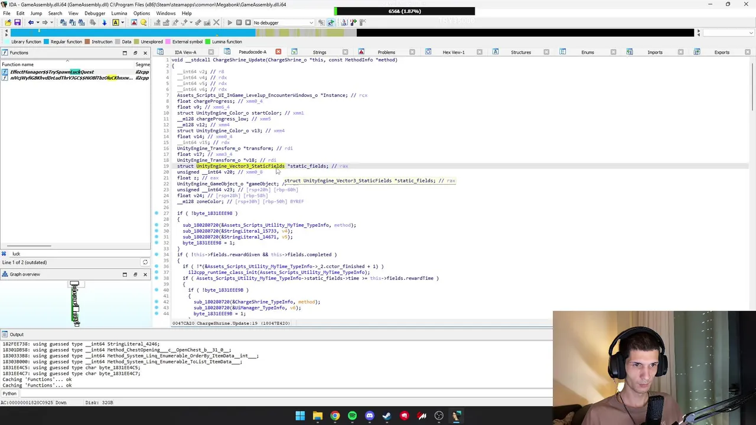Select second function row in Functions list
756x425 pixels.
[x=75, y=78]
